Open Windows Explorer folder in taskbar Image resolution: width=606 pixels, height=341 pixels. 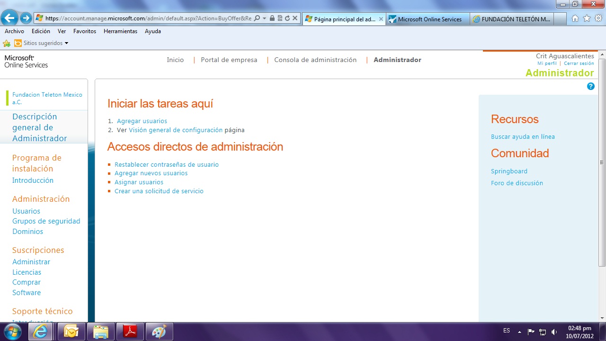click(100, 332)
